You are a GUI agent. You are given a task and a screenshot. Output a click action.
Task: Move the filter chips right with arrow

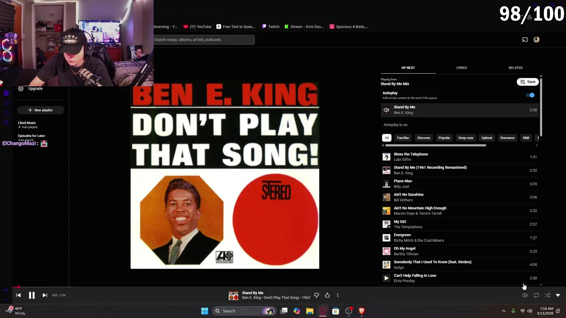(537, 145)
